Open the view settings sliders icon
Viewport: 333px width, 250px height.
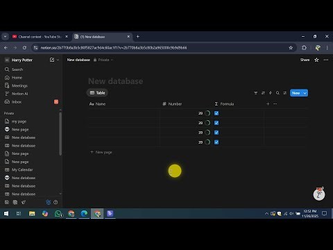click(x=285, y=93)
